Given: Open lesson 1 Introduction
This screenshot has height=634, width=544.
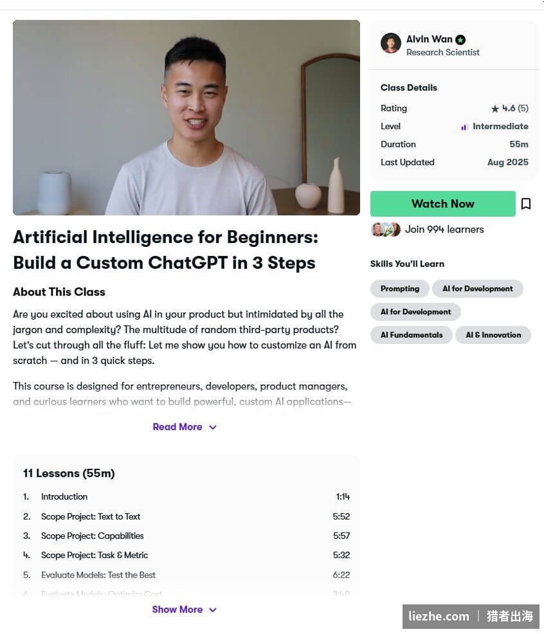Looking at the screenshot, I should (186, 496).
